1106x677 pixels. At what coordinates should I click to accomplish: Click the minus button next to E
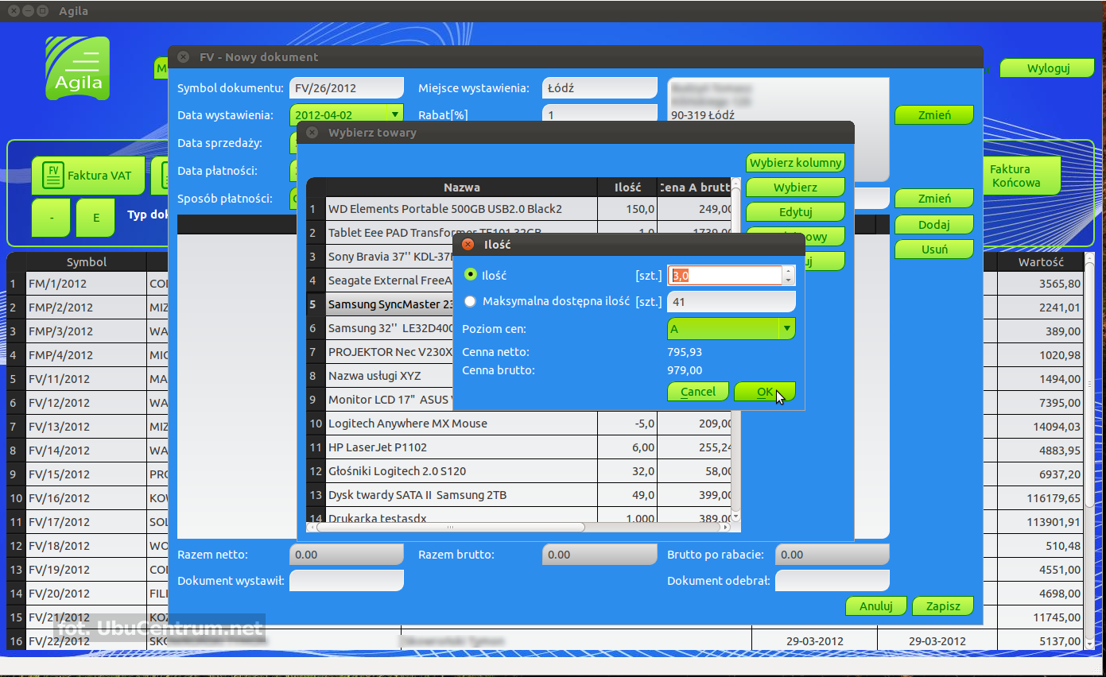pos(52,218)
